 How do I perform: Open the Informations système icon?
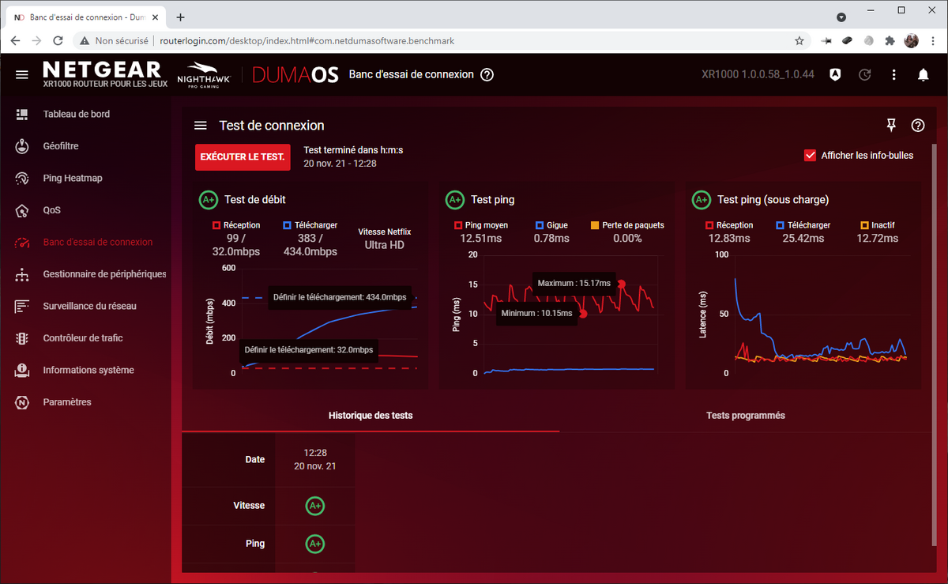pos(22,370)
